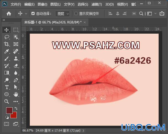Image resolution: width=168 pixels, height=134 pixels.
Task: Expand the Move tool preset picker arrow
Action: pyautogui.click(x=26, y=14)
